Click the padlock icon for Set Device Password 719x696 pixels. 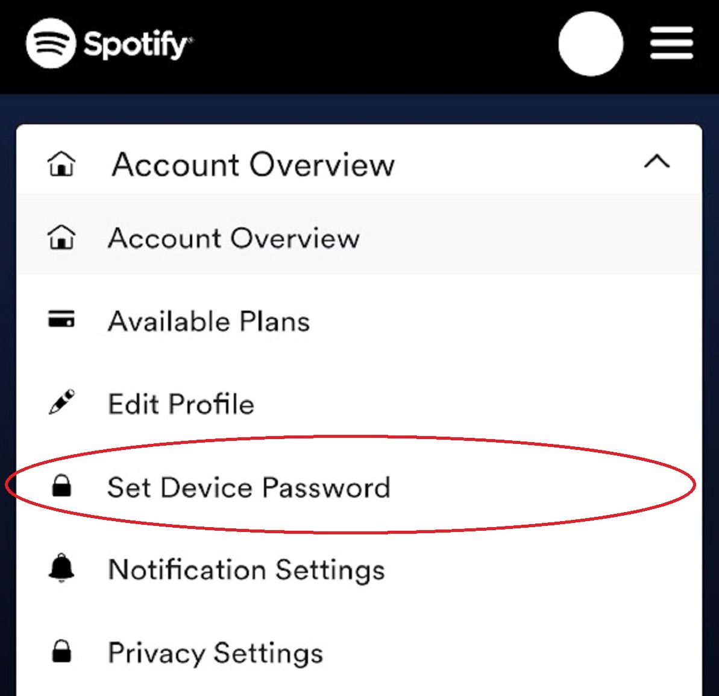tap(63, 487)
